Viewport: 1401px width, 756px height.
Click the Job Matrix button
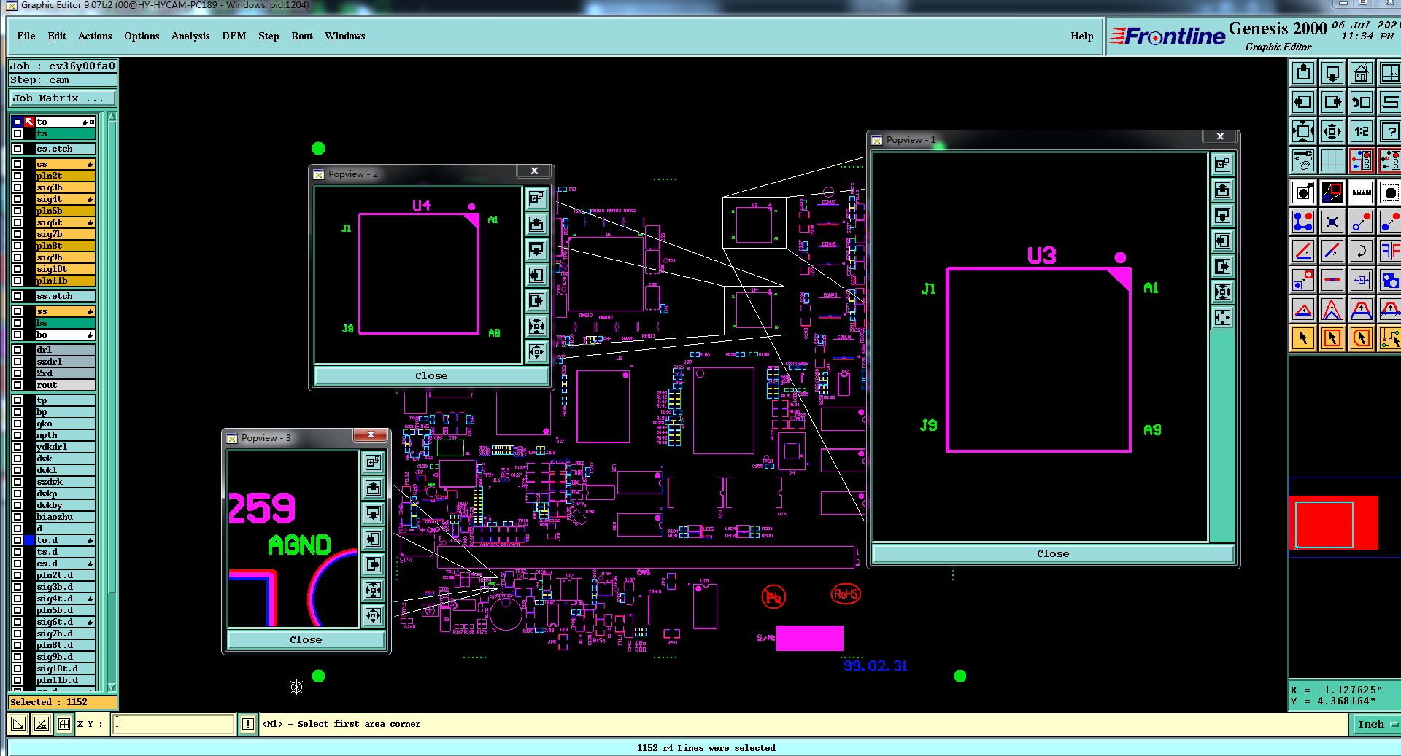click(x=62, y=98)
